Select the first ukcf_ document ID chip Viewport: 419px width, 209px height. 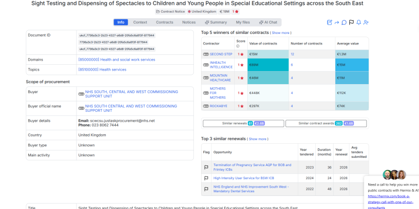(117, 36)
